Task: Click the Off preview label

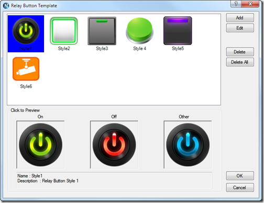Action: (x=114, y=117)
